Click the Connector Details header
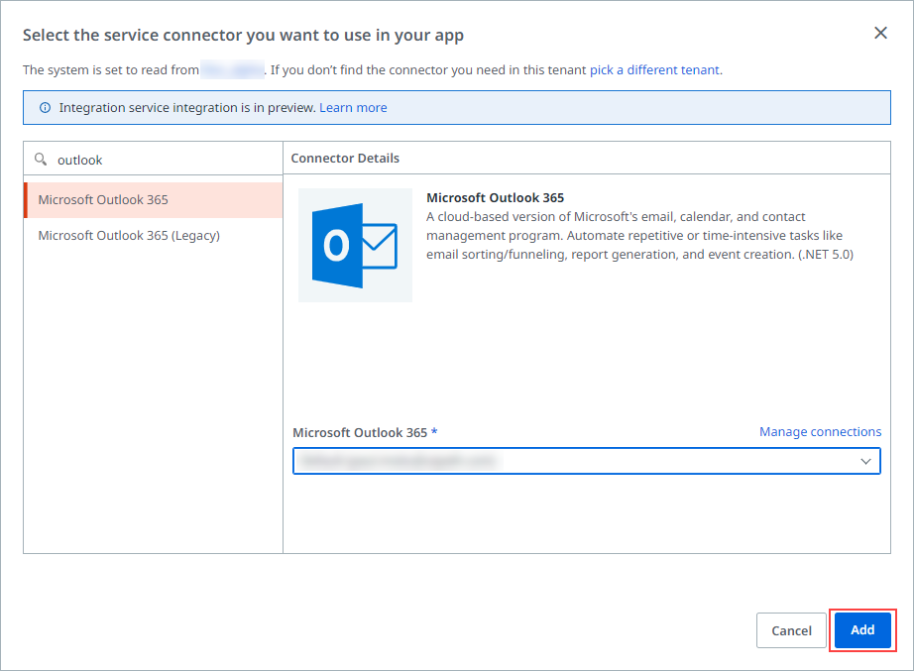 [345, 158]
